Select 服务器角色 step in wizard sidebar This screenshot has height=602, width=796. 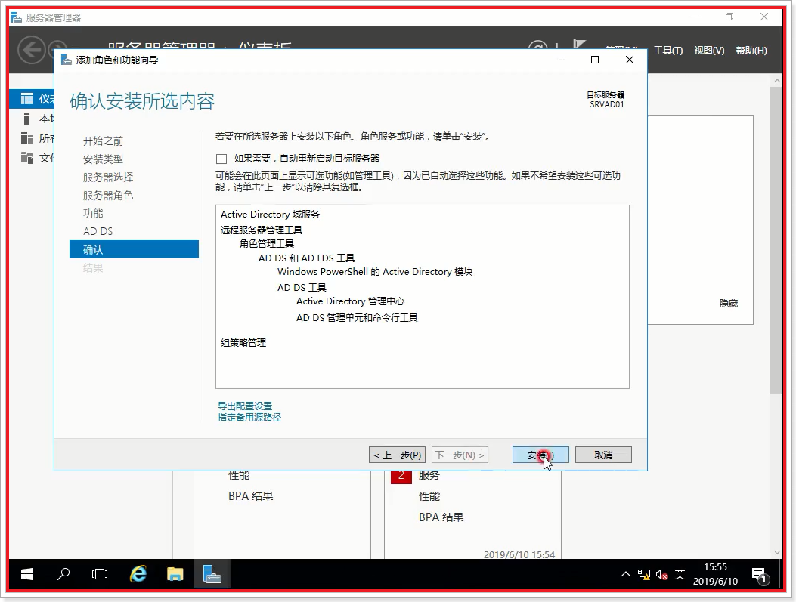[108, 196]
